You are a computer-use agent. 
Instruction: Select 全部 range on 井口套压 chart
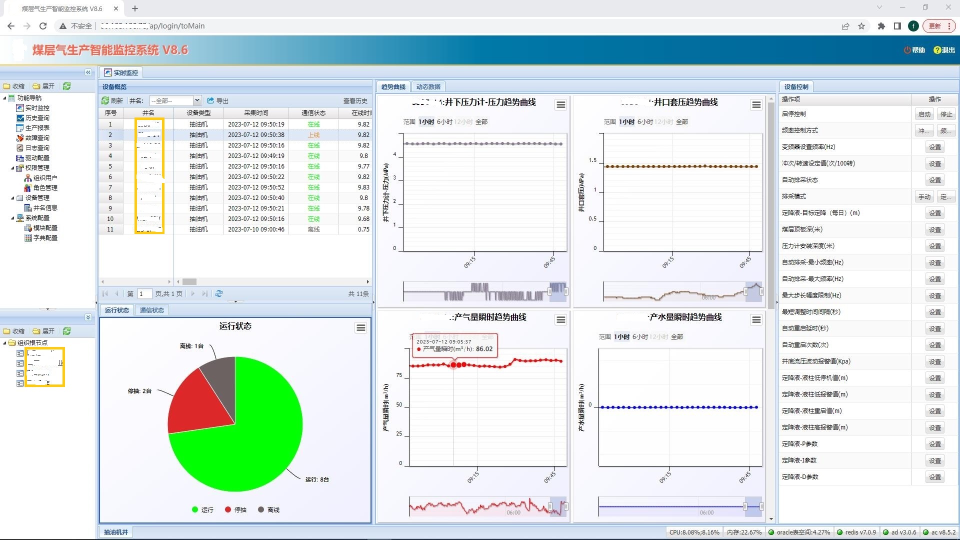682,121
